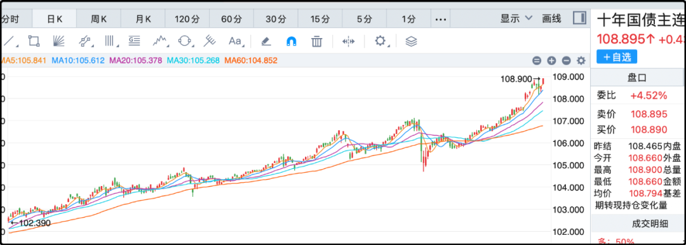
Task: Select the channel line drawing tool
Action: (x=86, y=41)
